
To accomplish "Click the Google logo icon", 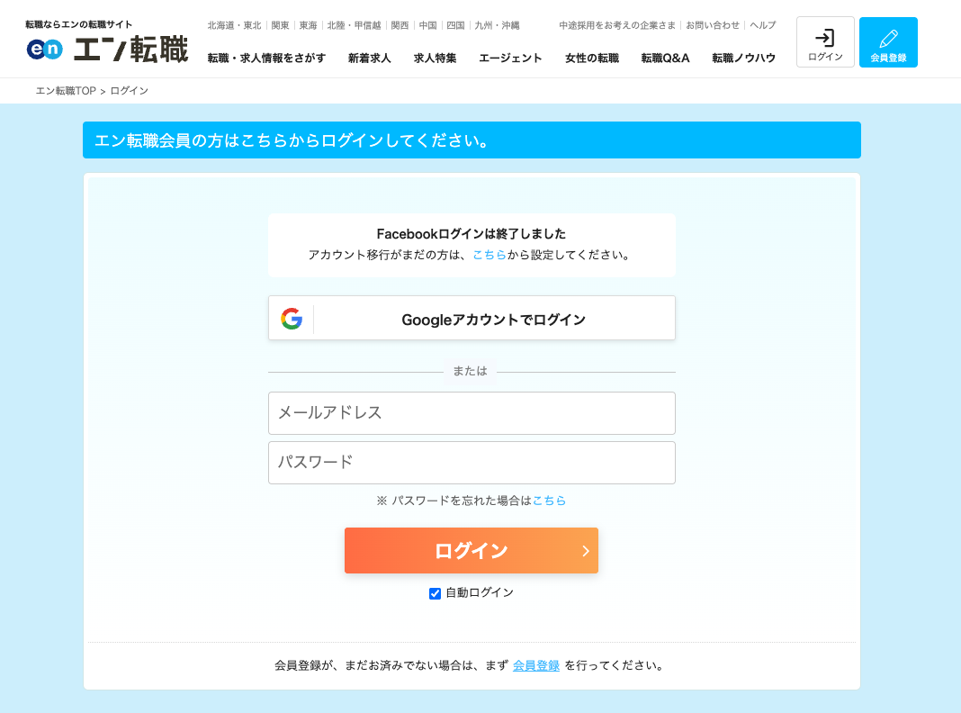I will pyautogui.click(x=292, y=319).
